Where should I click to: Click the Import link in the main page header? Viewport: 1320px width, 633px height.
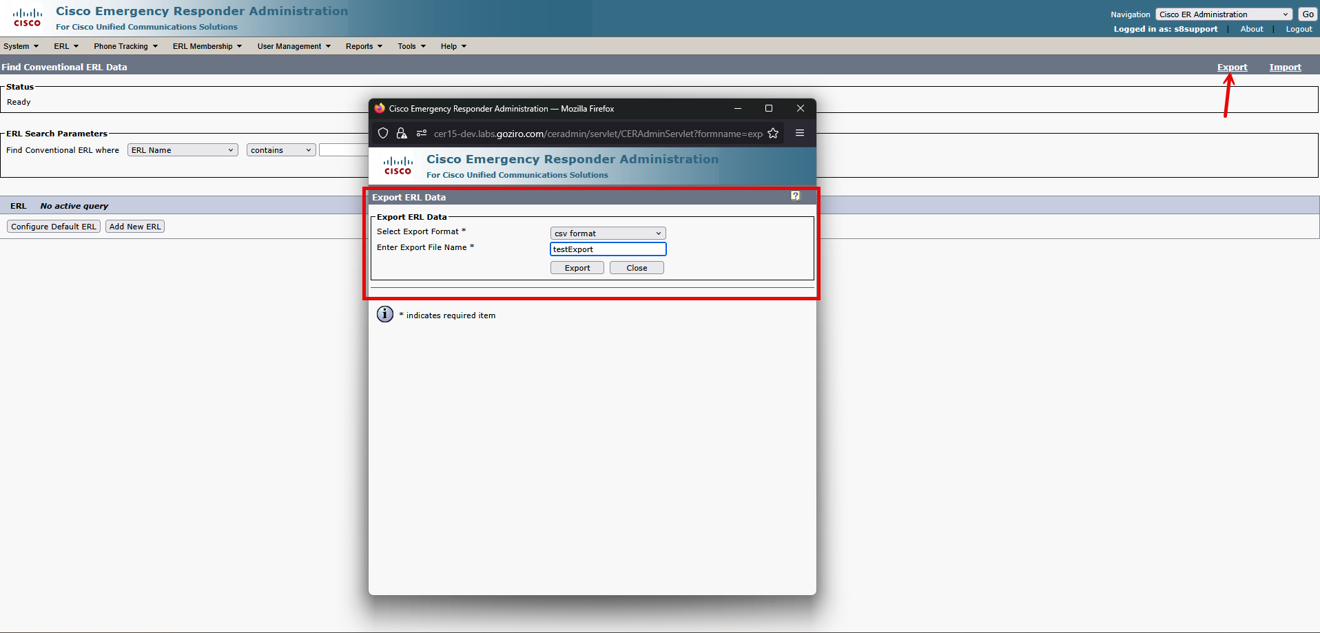(1285, 68)
